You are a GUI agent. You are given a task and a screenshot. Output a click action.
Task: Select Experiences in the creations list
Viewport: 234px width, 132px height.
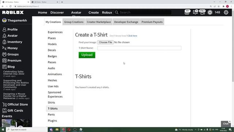point(55,32)
